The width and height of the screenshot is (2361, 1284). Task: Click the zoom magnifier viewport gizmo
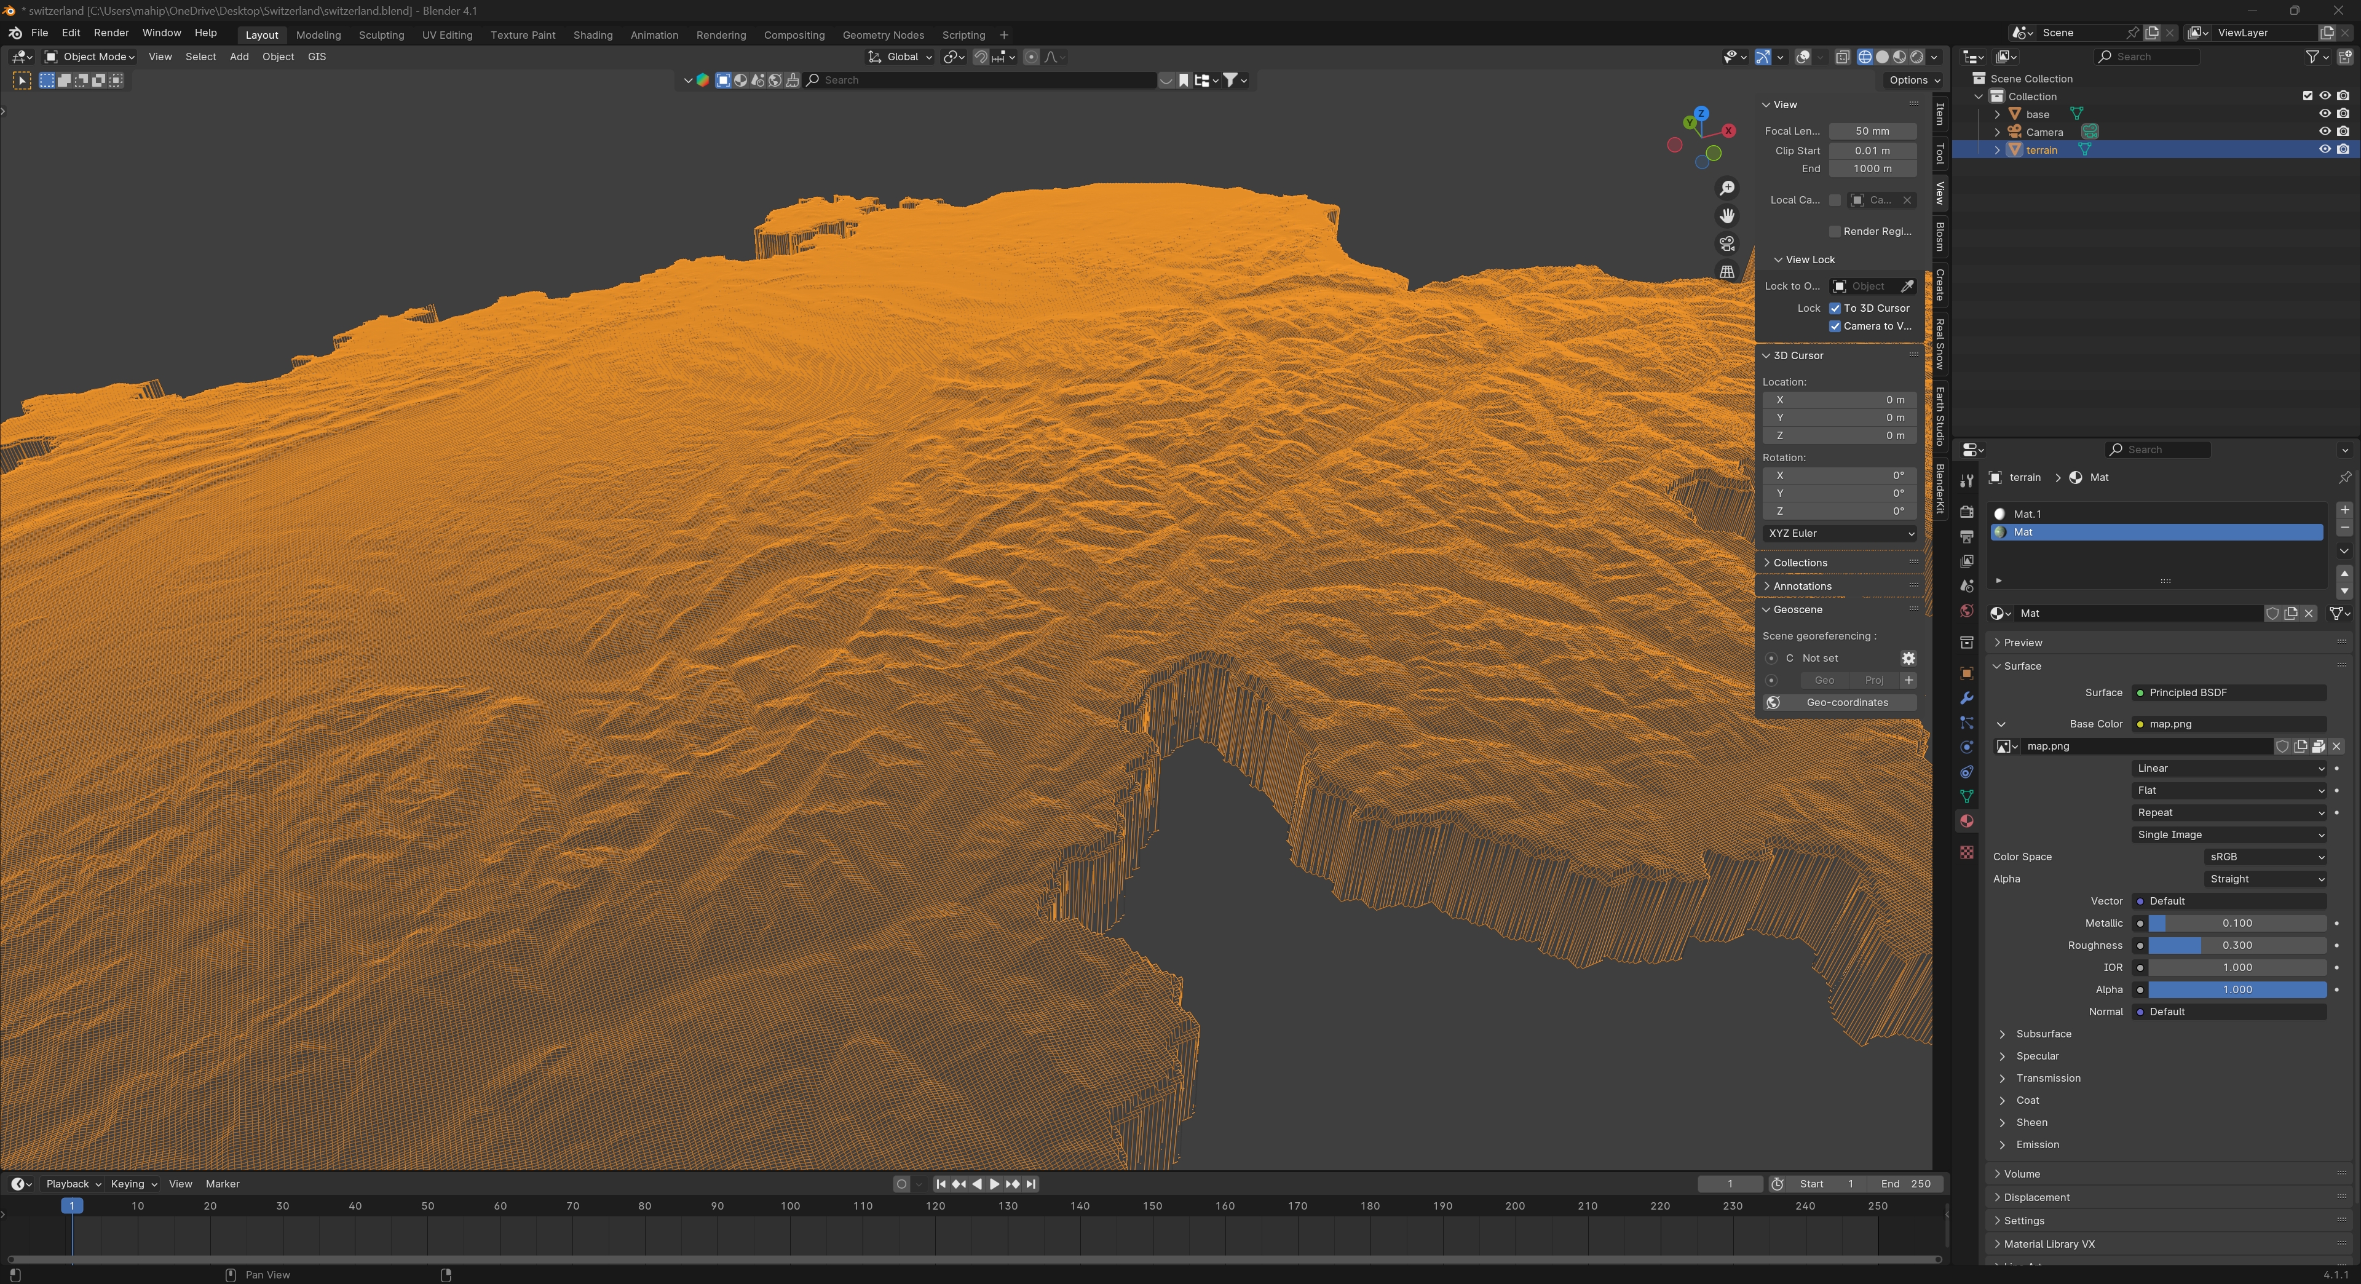point(1726,189)
